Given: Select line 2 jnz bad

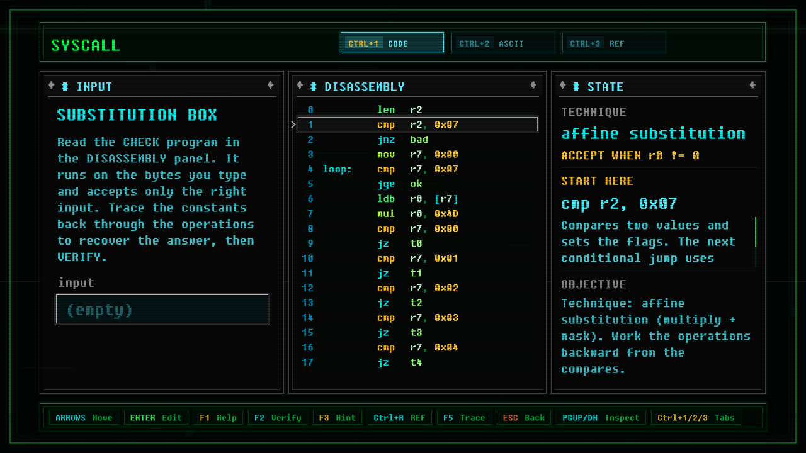Looking at the screenshot, I should click(417, 140).
